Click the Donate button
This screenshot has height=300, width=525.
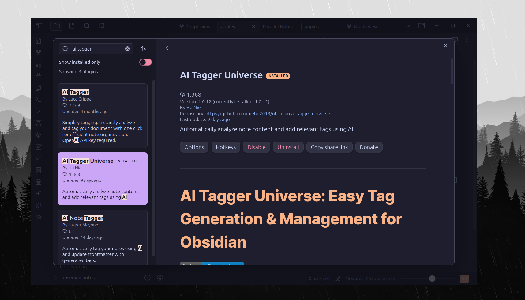click(x=369, y=147)
